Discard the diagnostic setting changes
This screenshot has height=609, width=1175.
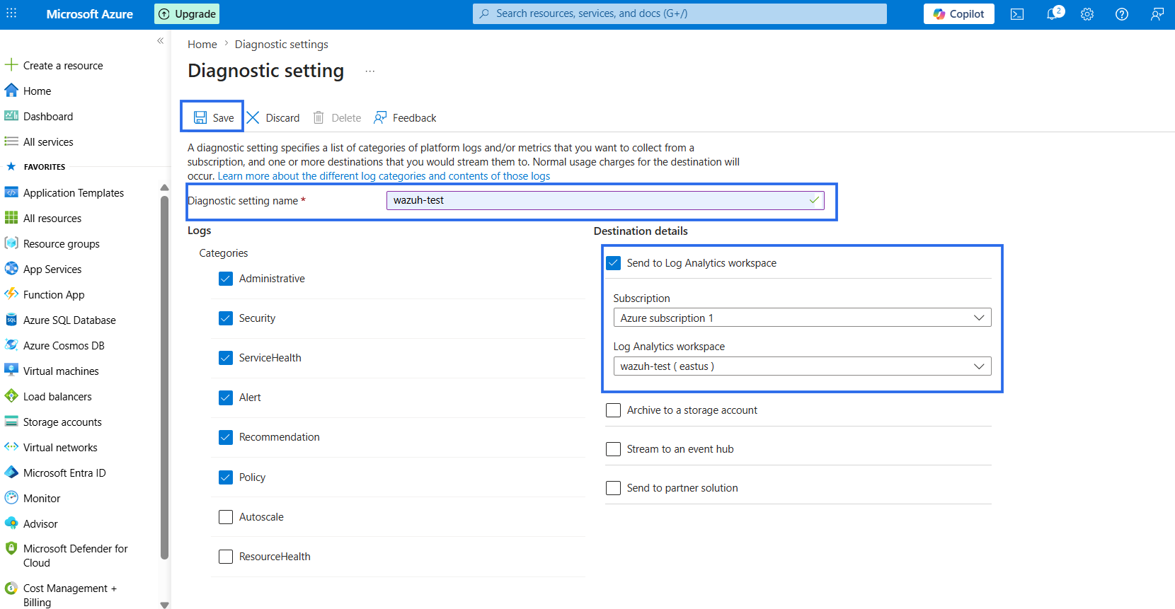point(273,117)
